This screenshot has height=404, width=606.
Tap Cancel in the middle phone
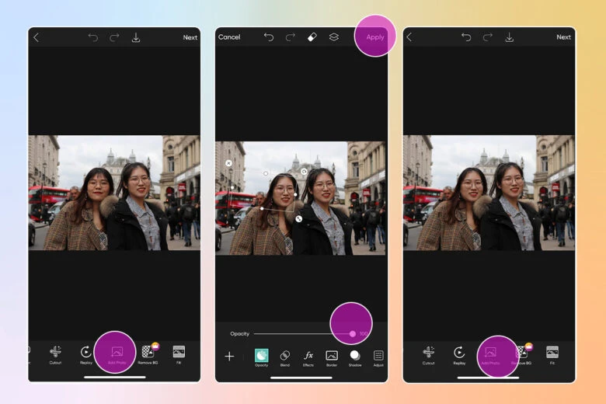tap(229, 37)
